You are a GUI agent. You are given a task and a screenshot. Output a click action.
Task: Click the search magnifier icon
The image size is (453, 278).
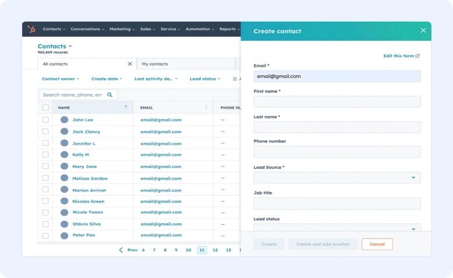click(110, 95)
